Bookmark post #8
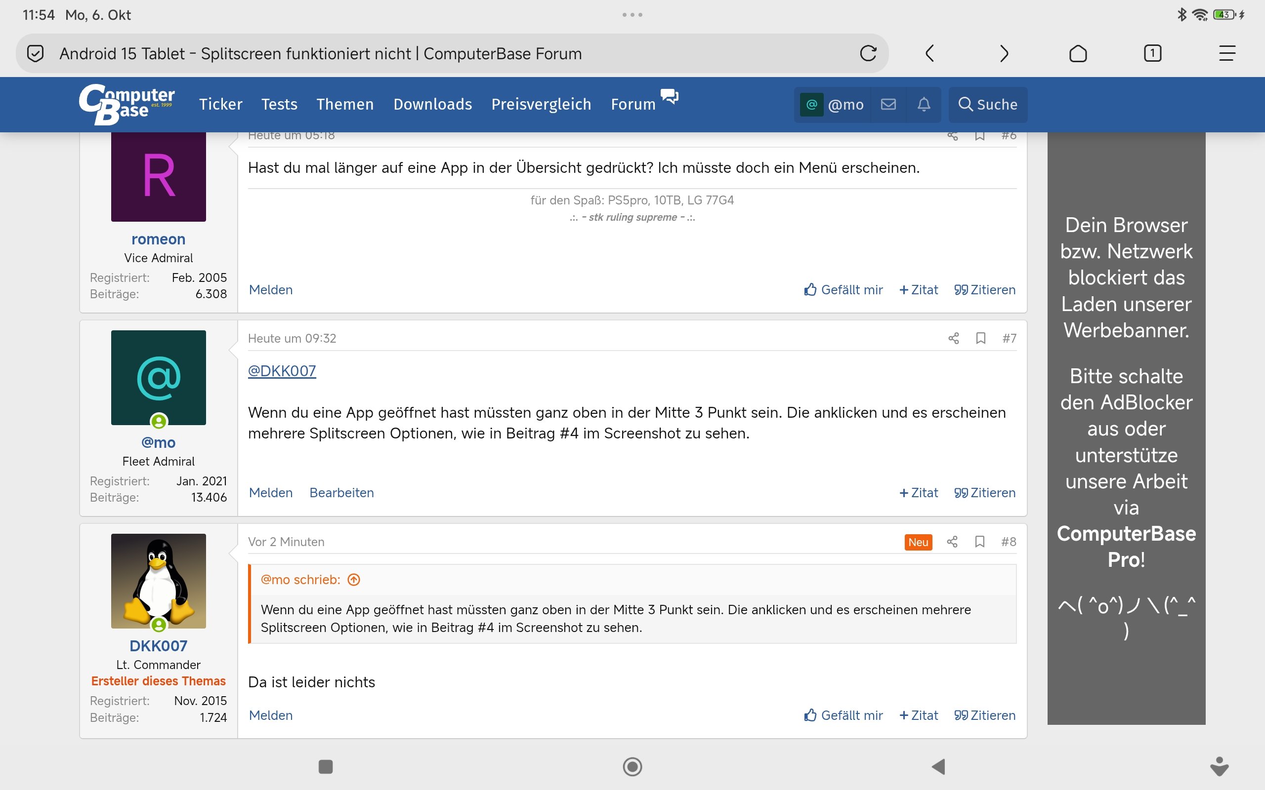This screenshot has height=790, width=1265. [980, 542]
